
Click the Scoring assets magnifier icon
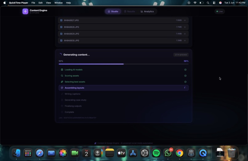click(x=62, y=76)
